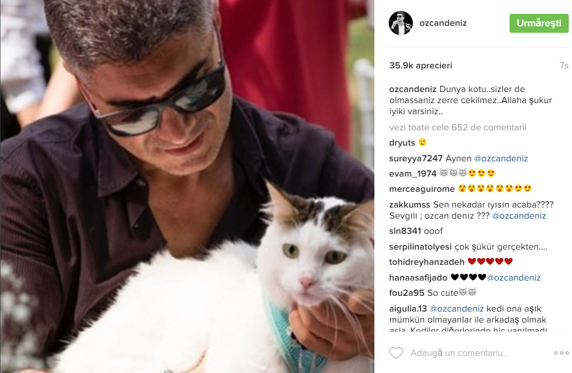Image resolution: width=572 pixels, height=373 pixels.
Task: Like the post with the heart icon
Action: (x=396, y=353)
